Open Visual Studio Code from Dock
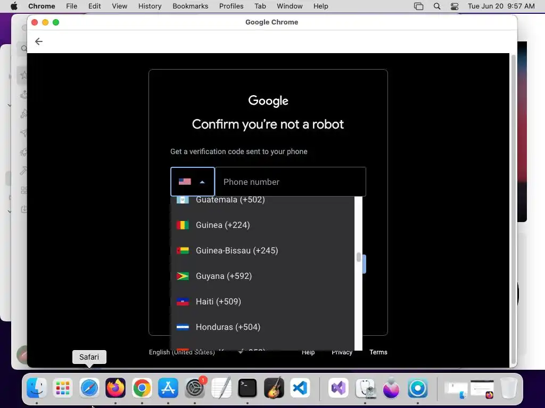545x408 pixels. coord(300,388)
